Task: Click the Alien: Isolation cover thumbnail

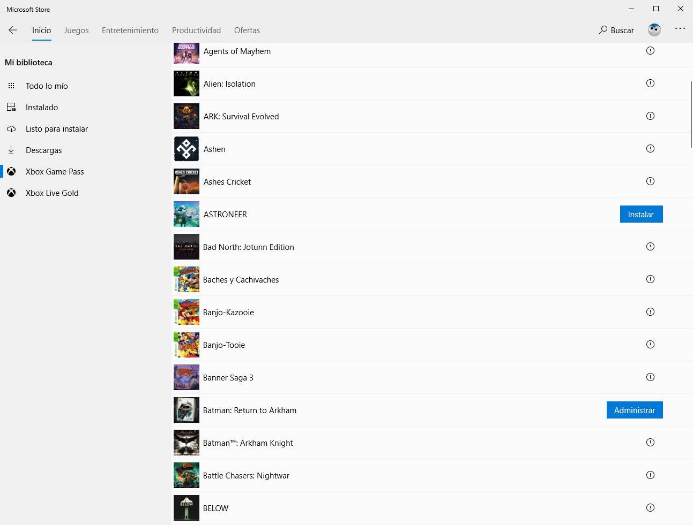Action: coord(187,83)
